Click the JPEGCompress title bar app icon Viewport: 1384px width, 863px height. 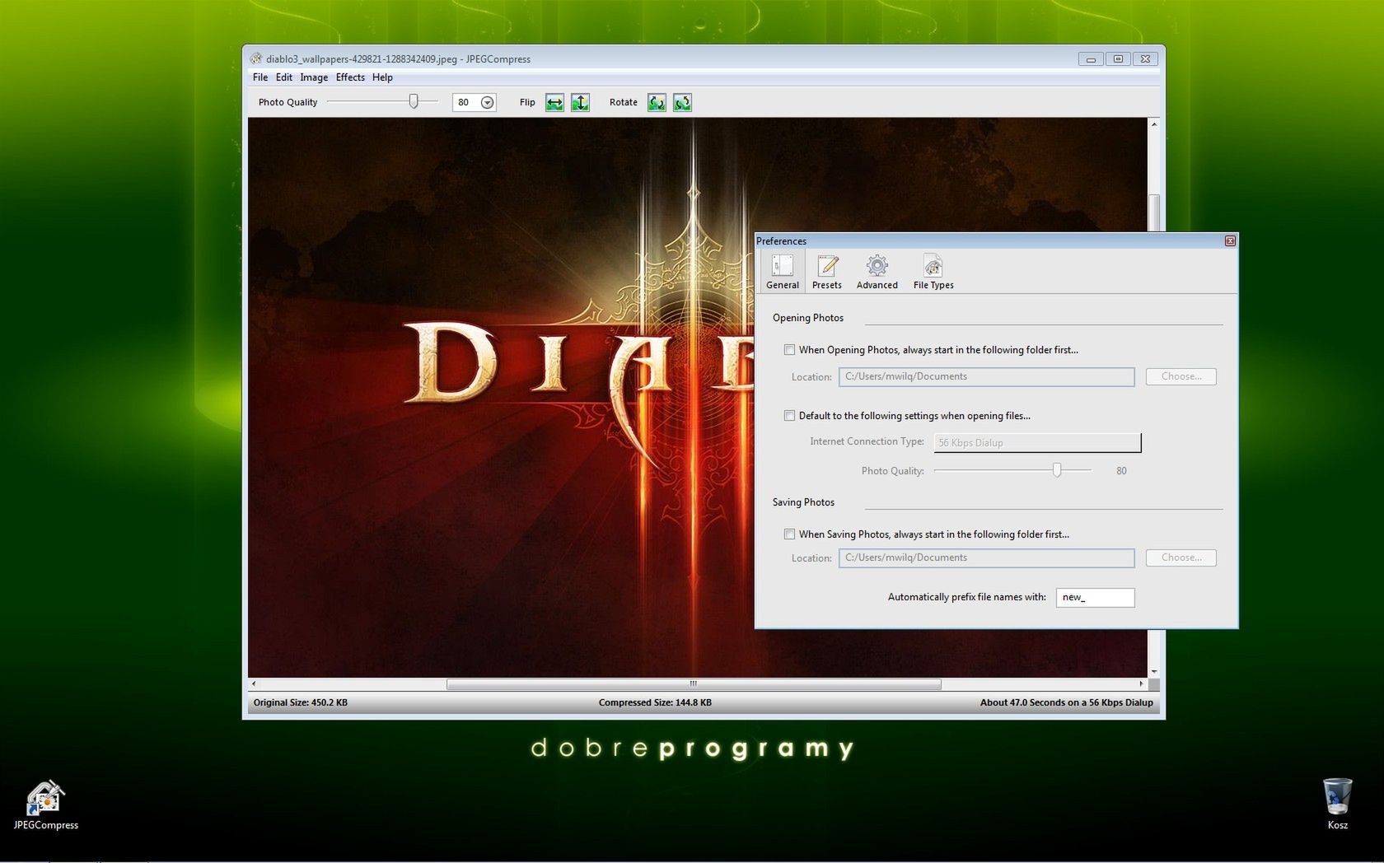[256, 58]
